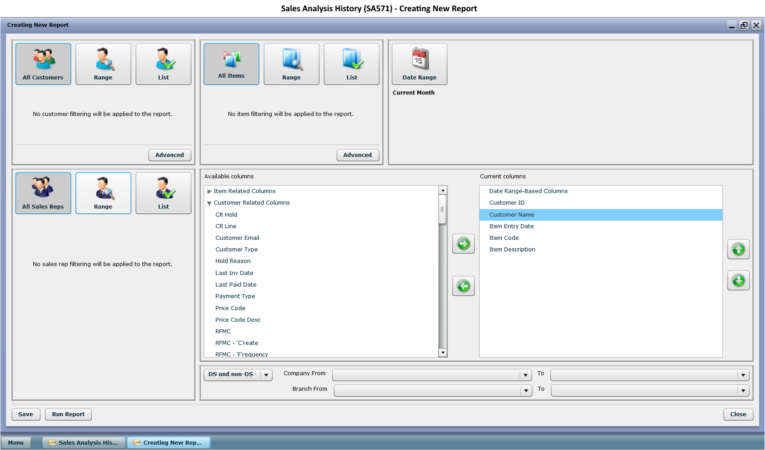The width and height of the screenshot is (765, 450).
Task: Click the customer filter Advanced button
Action: click(x=170, y=155)
